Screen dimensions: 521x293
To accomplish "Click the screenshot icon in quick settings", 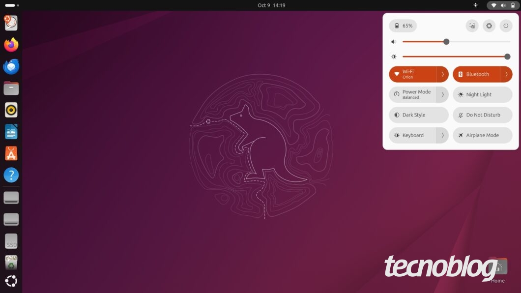I will pyautogui.click(x=472, y=26).
